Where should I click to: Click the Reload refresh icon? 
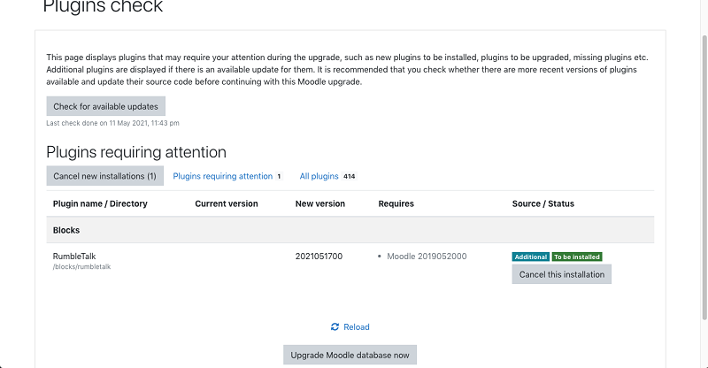(335, 327)
